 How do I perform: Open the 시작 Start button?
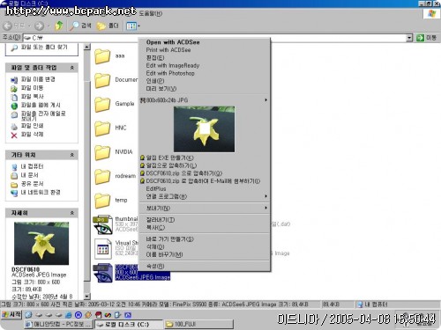point(11,315)
